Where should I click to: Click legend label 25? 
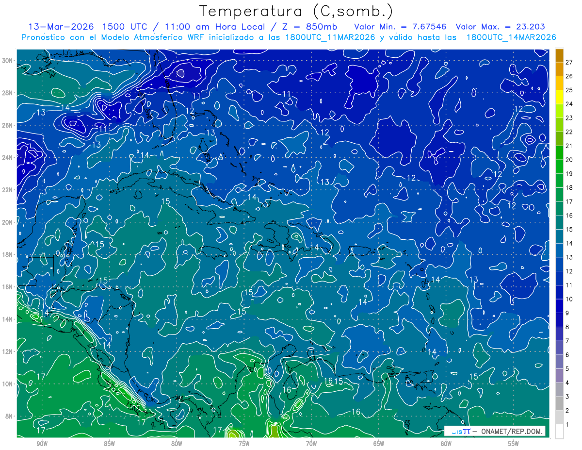(x=569, y=90)
